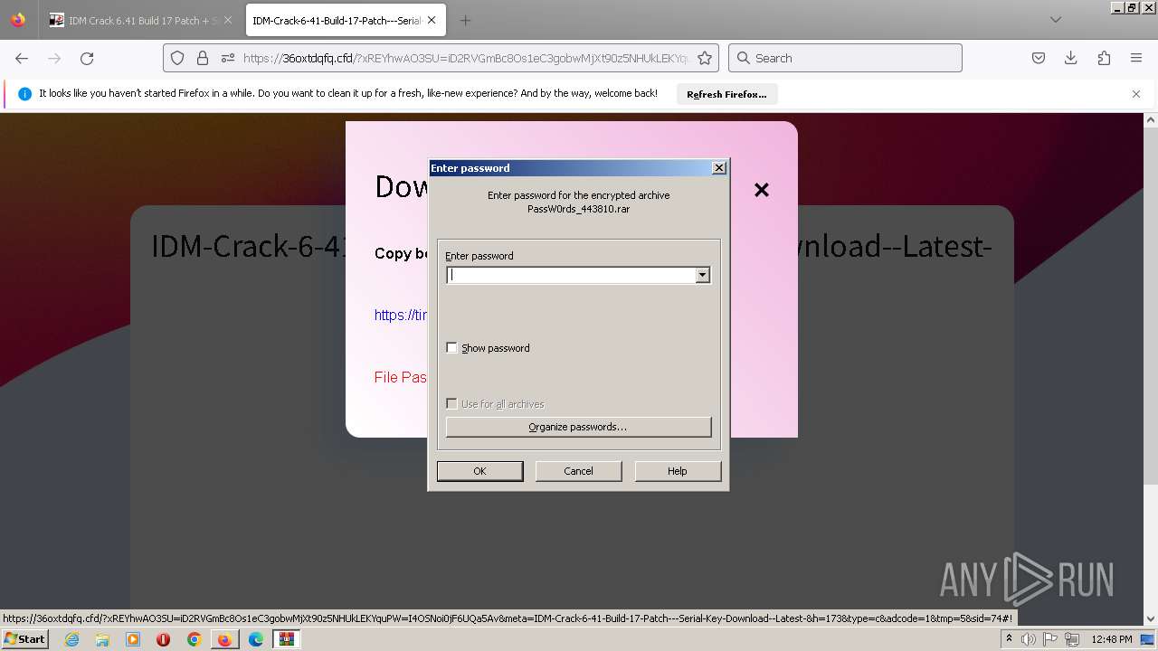Viewport: 1158px width, 651px height.
Task: Close the IDM-Crack-6-41-Build-17-Patch tab
Action: (x=432, y=20)
